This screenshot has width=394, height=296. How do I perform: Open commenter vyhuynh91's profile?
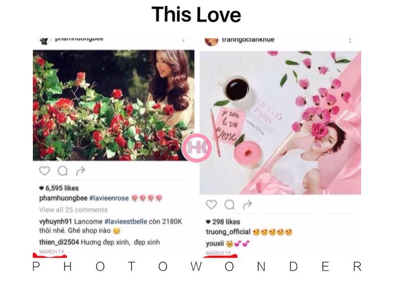pos(55,222)
